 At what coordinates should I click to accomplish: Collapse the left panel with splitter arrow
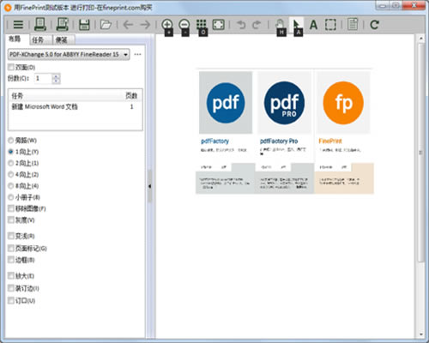tap(149, 186)
